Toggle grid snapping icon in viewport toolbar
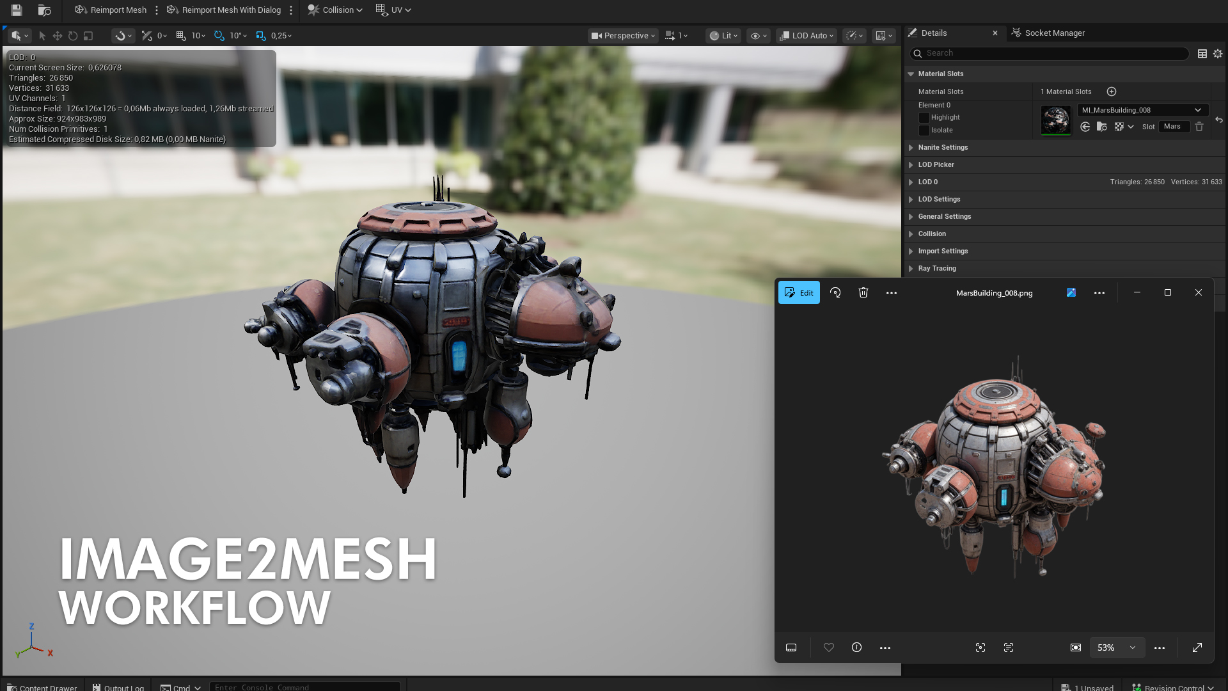 [x=181, y=36]
